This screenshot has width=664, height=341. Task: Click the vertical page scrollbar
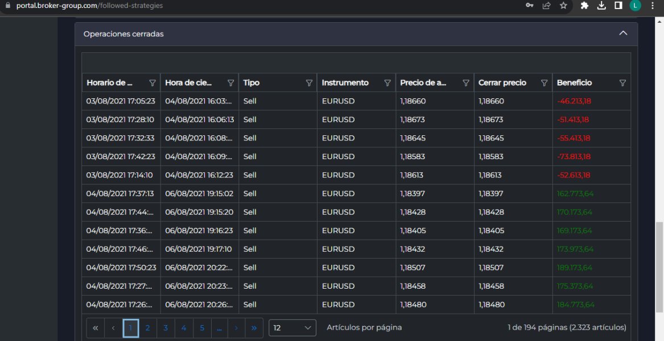tap(659, 267)
